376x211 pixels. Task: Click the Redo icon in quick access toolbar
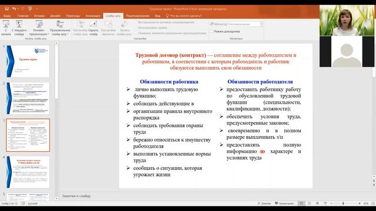pos(22,9)
